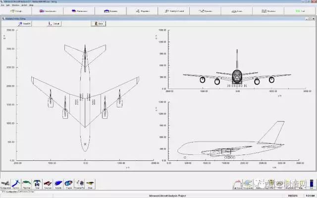The height and width of the screenshot is (198, 317).
Task: Click the Exit icon at bottom right
Action: 312,184
